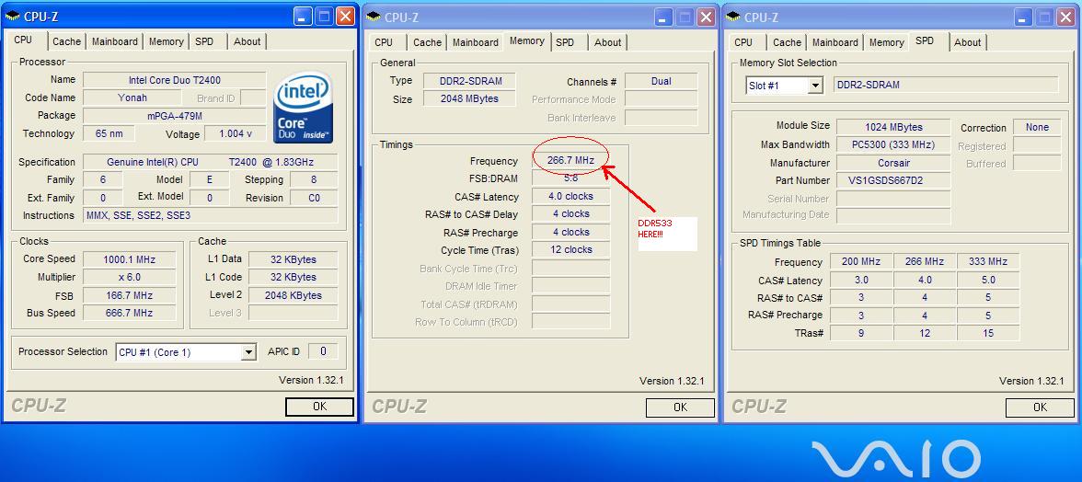Click the Cycle Time (Tras) value 12 clocks
This screenshot has width=1082, height=482.
pos(570,249)
